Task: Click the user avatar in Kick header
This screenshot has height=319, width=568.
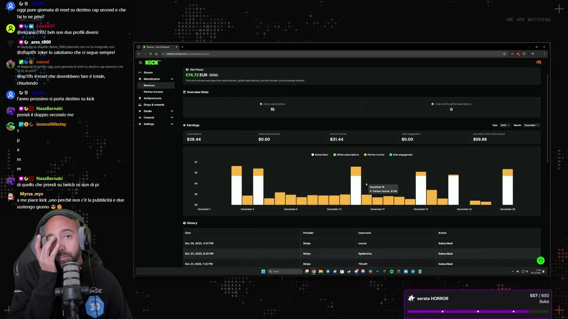Action: (x=539, y=62)
